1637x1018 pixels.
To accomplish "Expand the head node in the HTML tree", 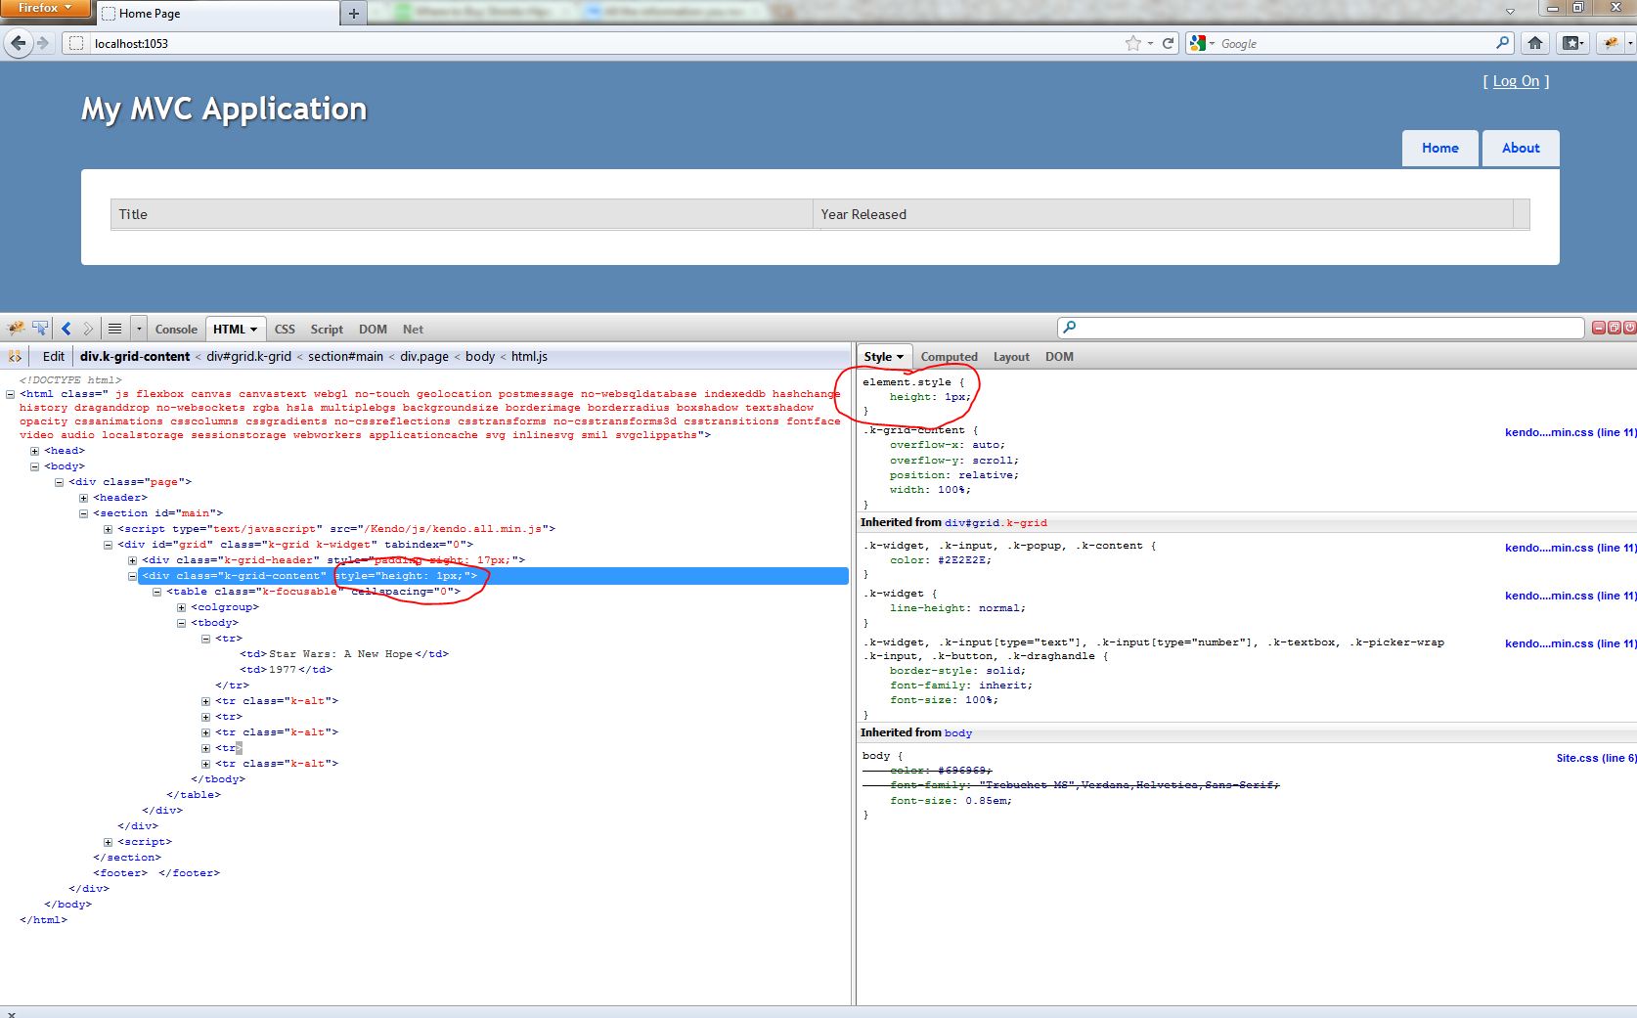I will [34, 451].
